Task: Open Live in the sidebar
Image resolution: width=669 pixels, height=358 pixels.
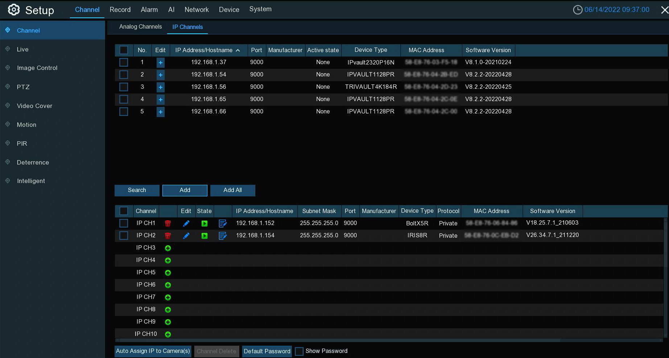Action: [x=53, y=49]
